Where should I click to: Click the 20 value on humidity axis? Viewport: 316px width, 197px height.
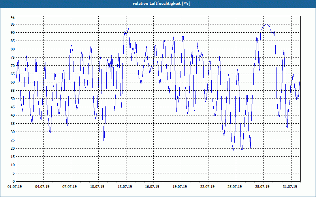click(x=13, y=149)
